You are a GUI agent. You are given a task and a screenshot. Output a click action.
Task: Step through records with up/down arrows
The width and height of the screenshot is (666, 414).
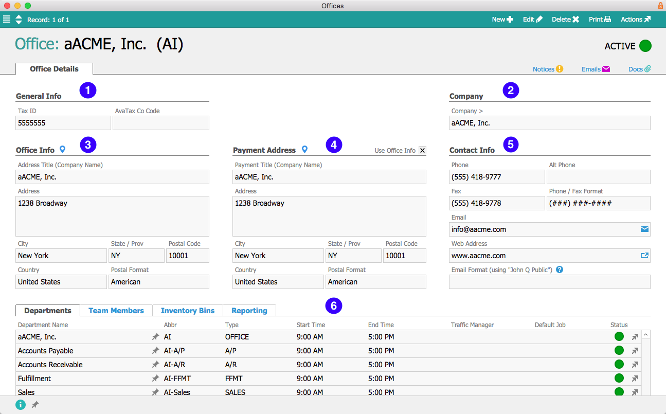[x=19, y=20]
